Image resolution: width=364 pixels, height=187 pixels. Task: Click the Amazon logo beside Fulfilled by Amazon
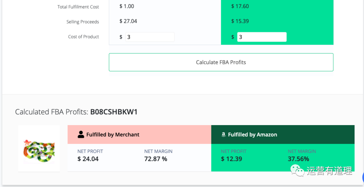(x=223, y=135)
